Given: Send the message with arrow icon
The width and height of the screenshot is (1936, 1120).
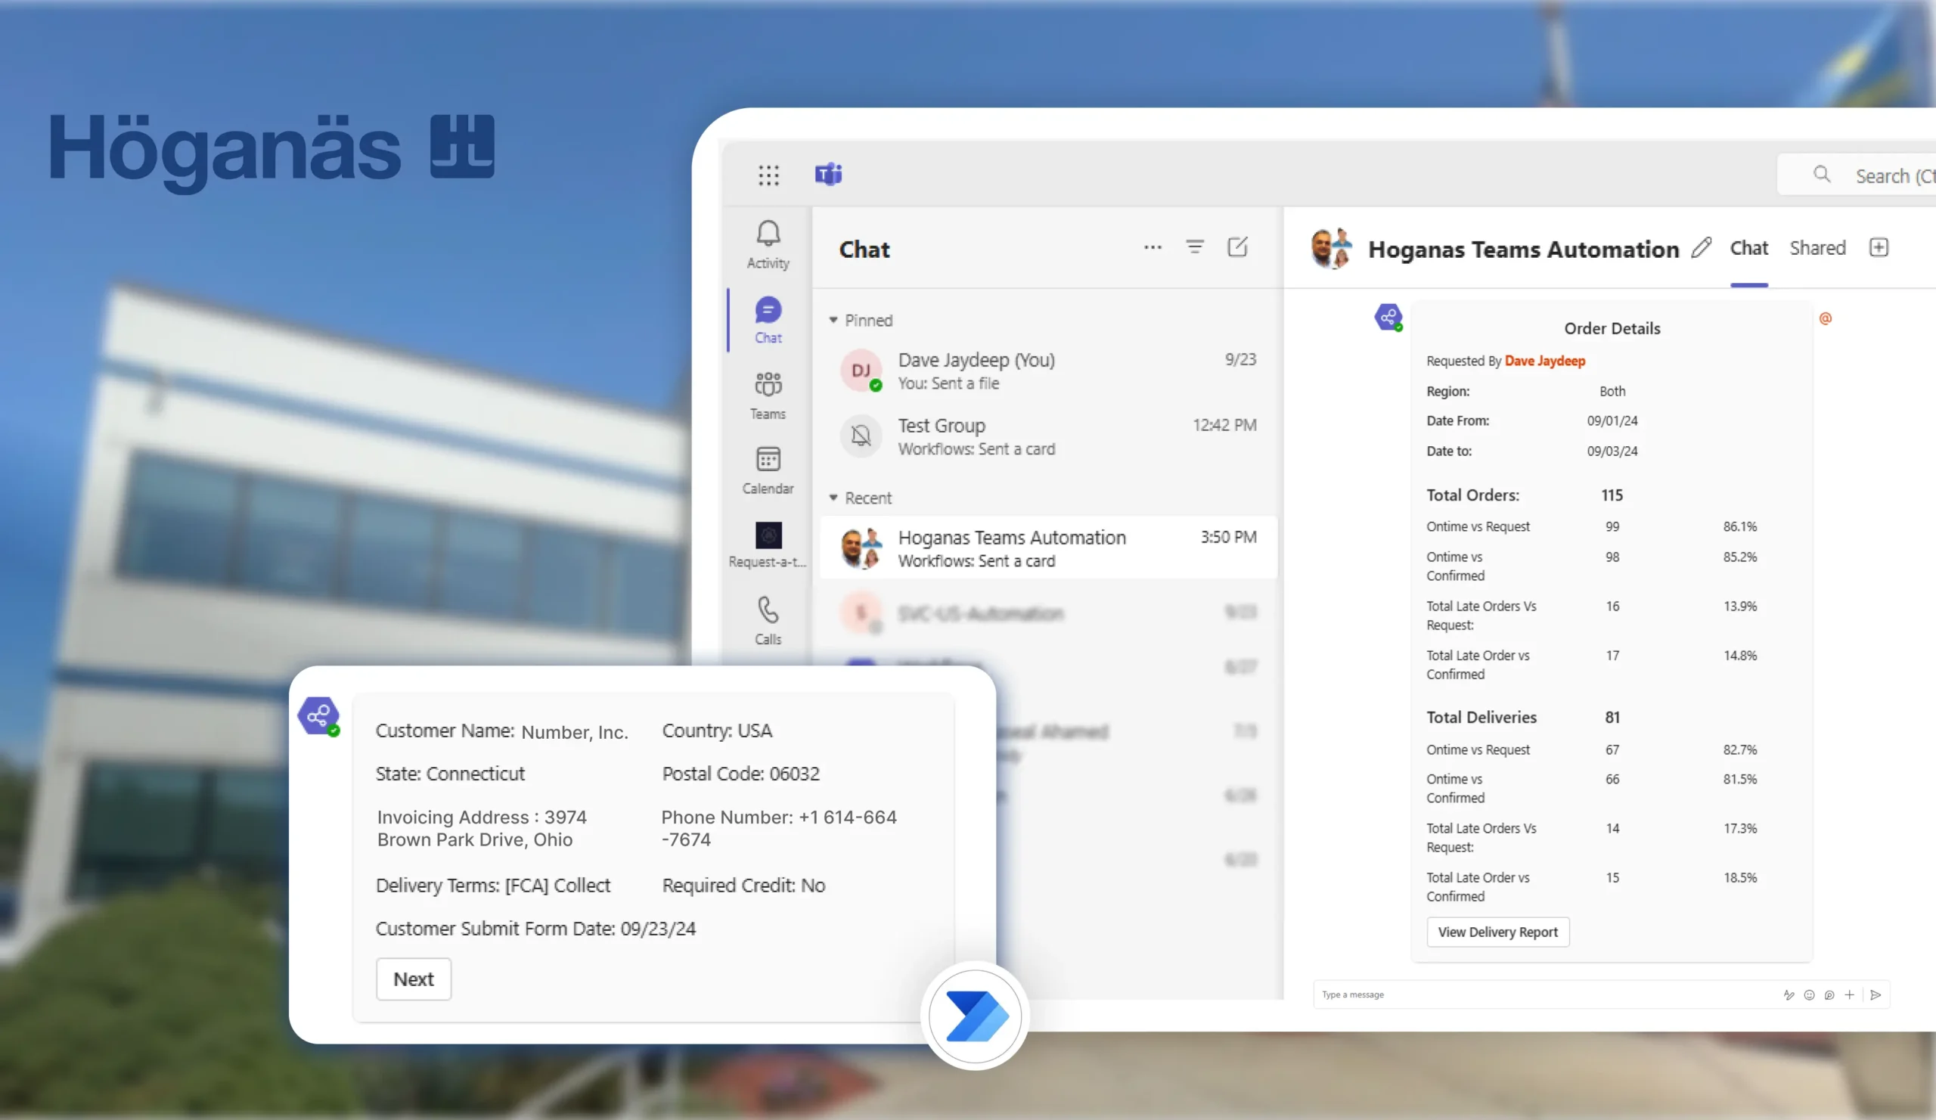Looking at the screenshot, I should coord(1875,994).
